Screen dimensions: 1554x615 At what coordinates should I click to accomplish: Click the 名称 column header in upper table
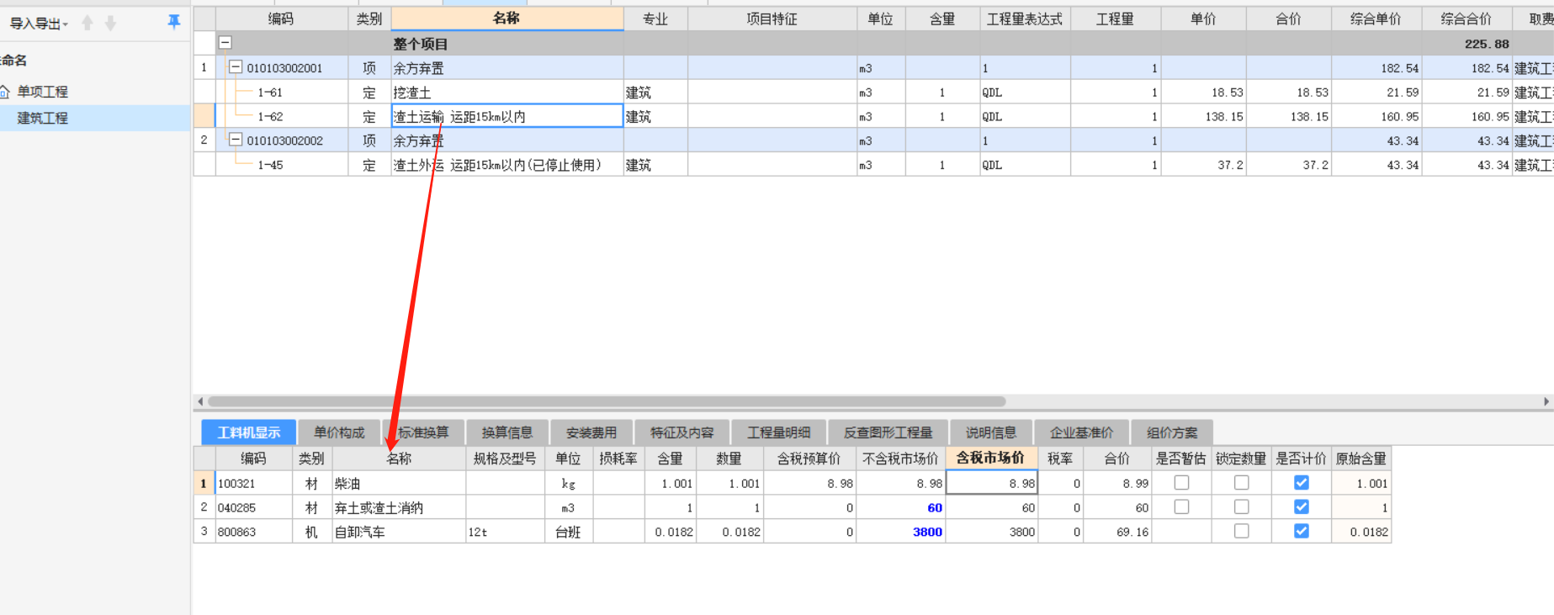[x=507, y=19]
